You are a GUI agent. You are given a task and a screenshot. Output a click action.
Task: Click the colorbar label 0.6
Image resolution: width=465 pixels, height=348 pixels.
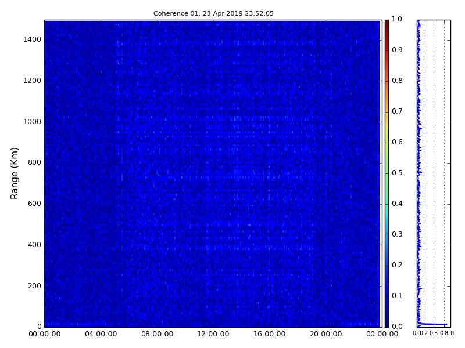click(397, 142)
